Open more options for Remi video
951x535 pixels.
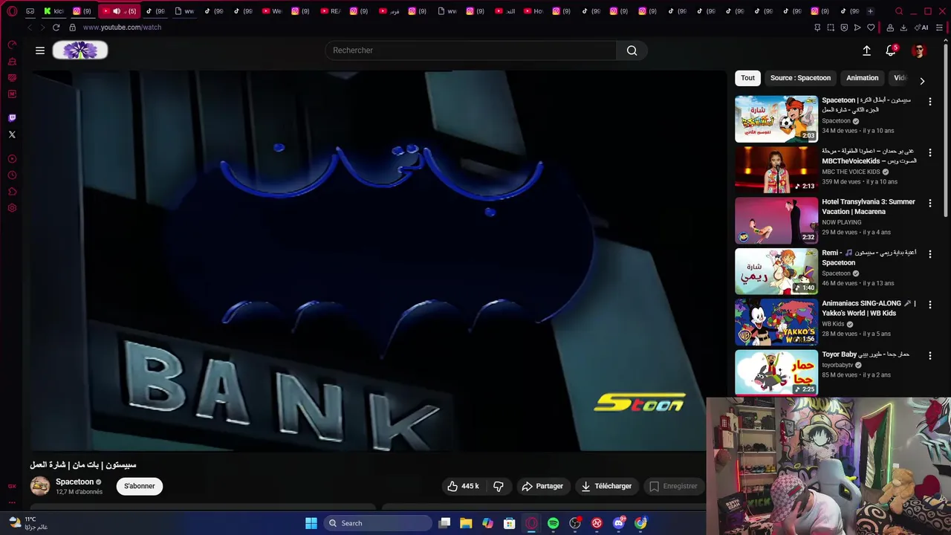929,254
